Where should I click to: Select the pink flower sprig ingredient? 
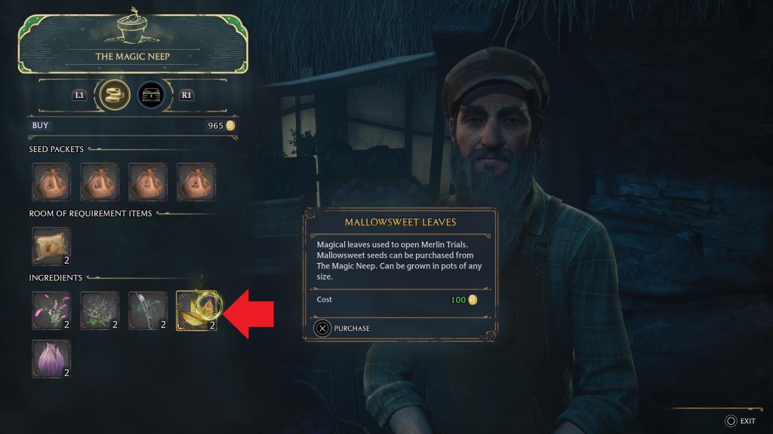click(x=51, y=310)
